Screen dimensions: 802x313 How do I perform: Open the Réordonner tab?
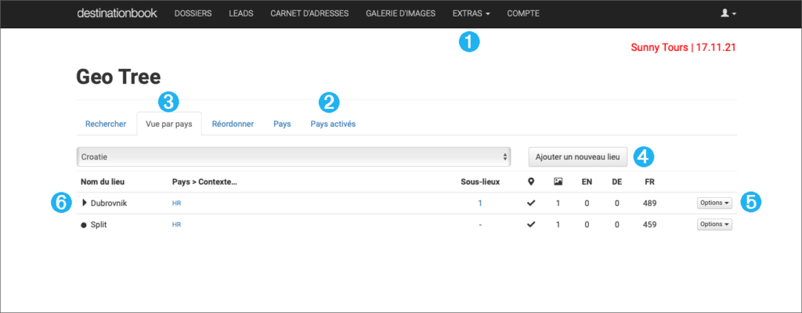tap(233, 124)
